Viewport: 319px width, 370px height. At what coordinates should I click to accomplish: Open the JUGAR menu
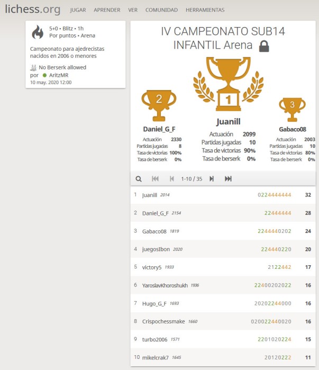tap(78, 10)
